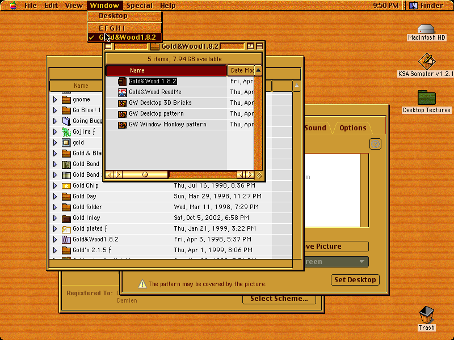Select the Desktop Textures folder icon
This screenshot has width=454, height=340.
427,97
